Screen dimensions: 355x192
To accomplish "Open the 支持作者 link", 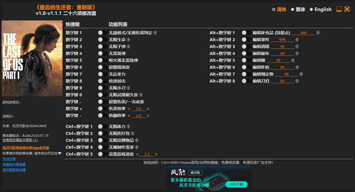I will point(9,159).
